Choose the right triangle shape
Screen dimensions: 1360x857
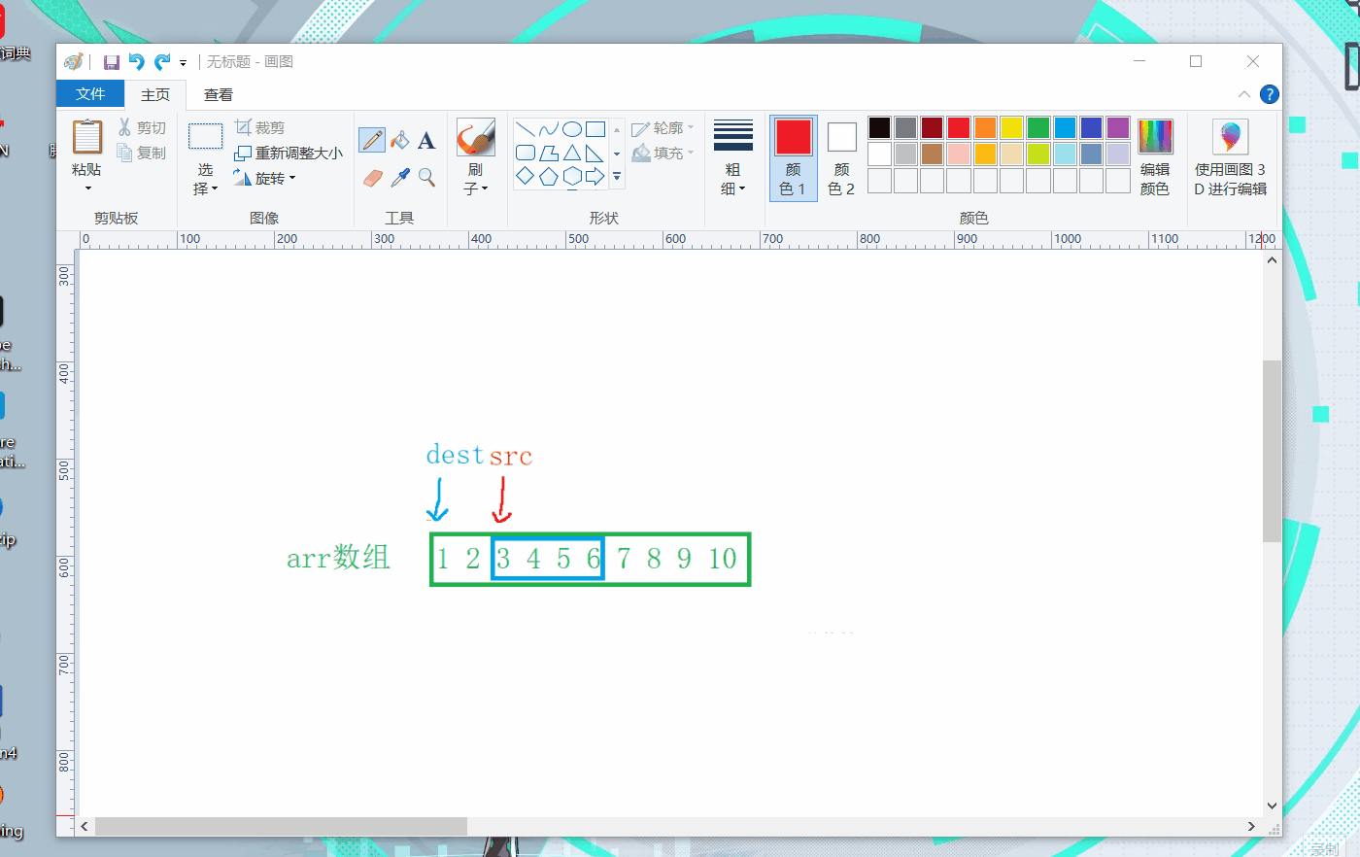point(595,153)
